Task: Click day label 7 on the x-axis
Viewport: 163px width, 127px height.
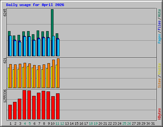Action: (39, 124)
